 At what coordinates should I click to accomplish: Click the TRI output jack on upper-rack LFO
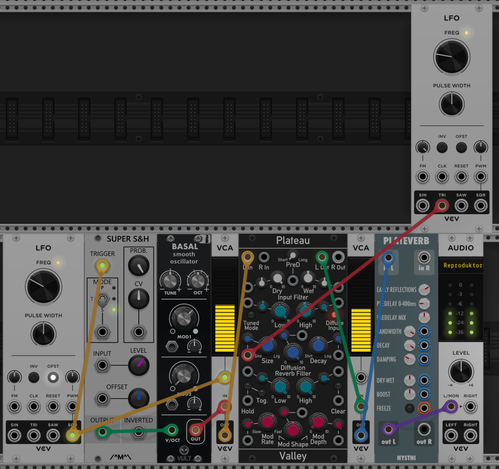coord(442,206)
